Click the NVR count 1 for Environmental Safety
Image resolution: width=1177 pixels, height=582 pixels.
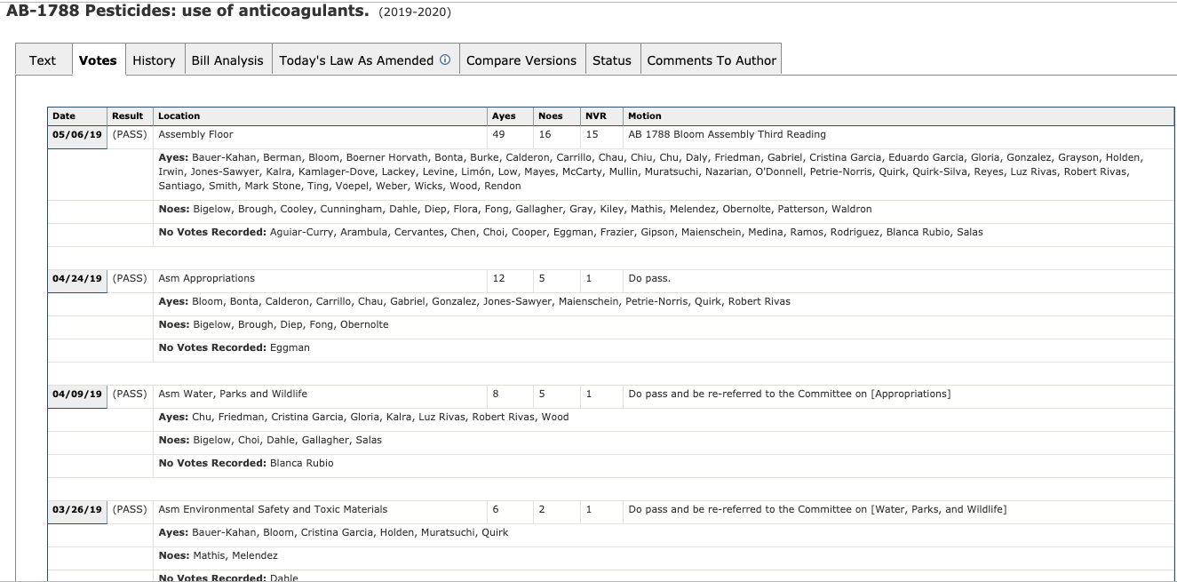[x=589, y=510]
